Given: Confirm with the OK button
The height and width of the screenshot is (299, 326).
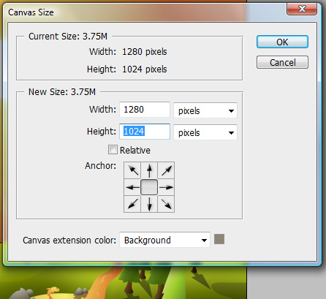Looking at the screenshot, I should click(282, 42).
